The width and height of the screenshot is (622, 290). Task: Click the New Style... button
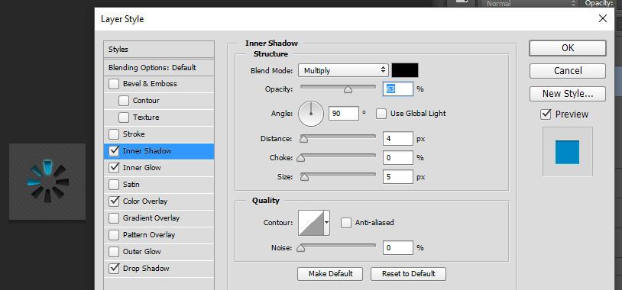pos(568,94)
